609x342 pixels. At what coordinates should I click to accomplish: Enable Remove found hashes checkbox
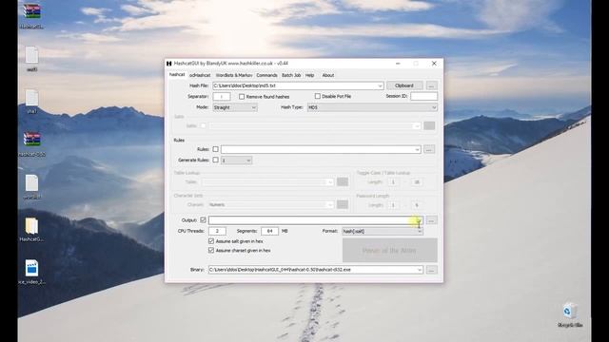click(242, 97)
